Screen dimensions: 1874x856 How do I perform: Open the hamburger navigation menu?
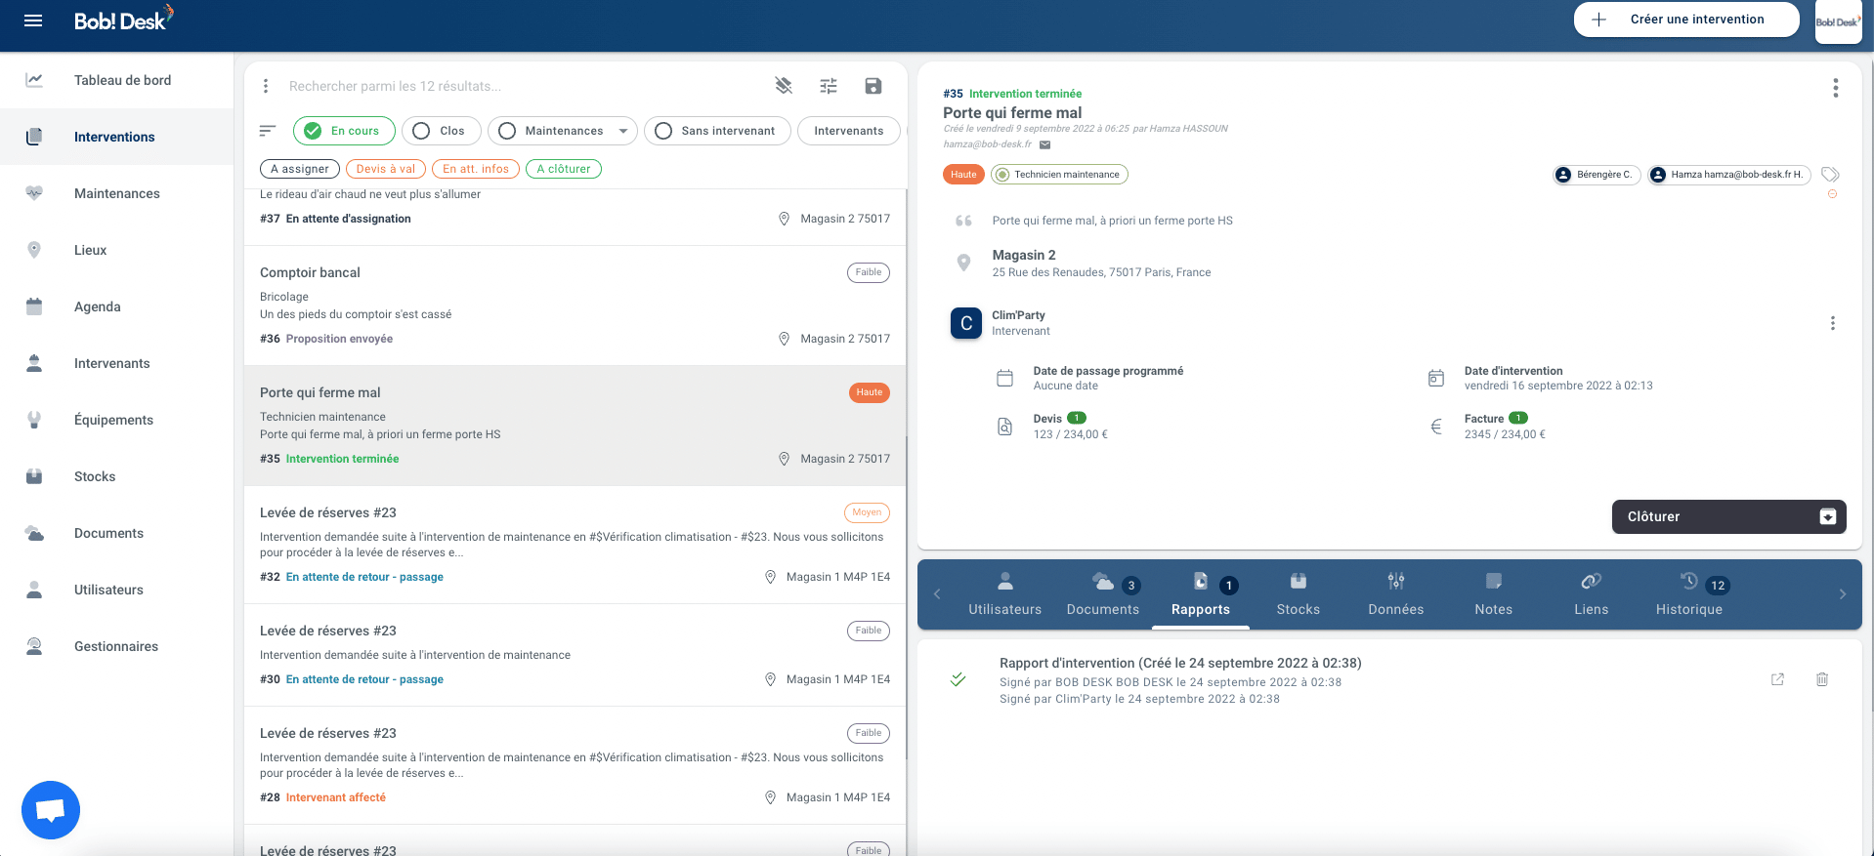33,20
